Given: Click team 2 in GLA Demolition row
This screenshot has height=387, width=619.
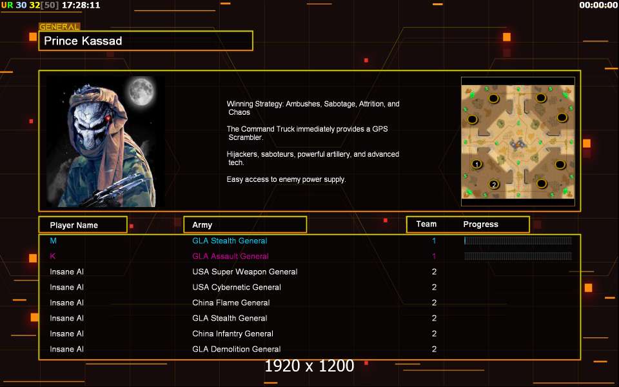Looking at the screenshot, I should click(434, 349).
